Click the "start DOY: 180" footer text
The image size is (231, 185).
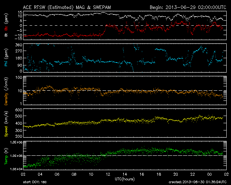coord(35,182)
